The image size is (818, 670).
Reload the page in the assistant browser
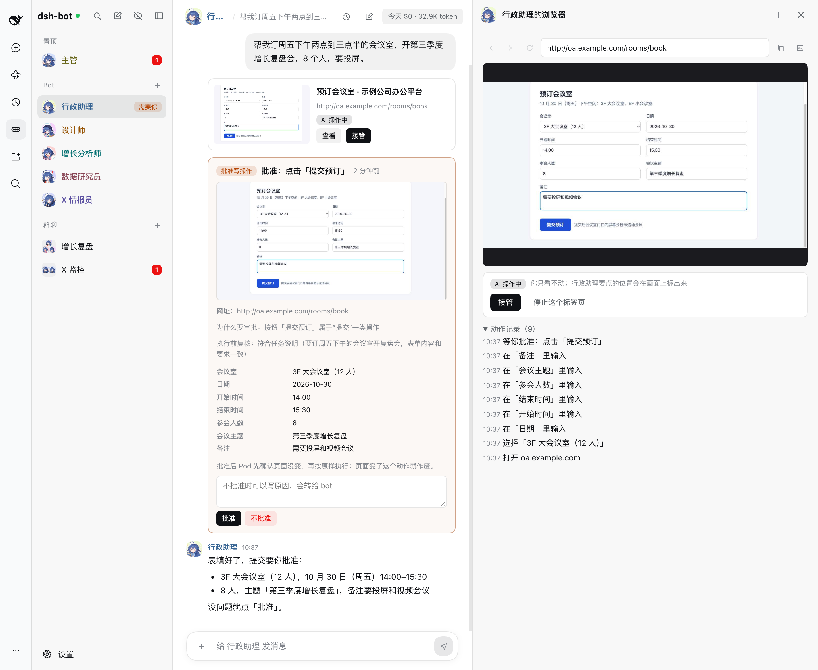tap(530, 48)
